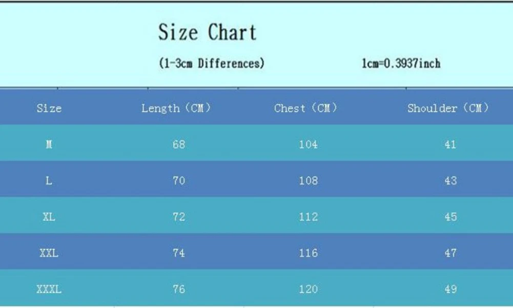The height and width of the screenshot is (308, 513).
Task: Select chest value 120 for size XXXL
Action: click(308, 289)
